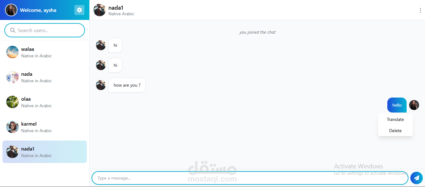
Task: Click the avatar beside the how are you message
Action: [x=101, y=85]
